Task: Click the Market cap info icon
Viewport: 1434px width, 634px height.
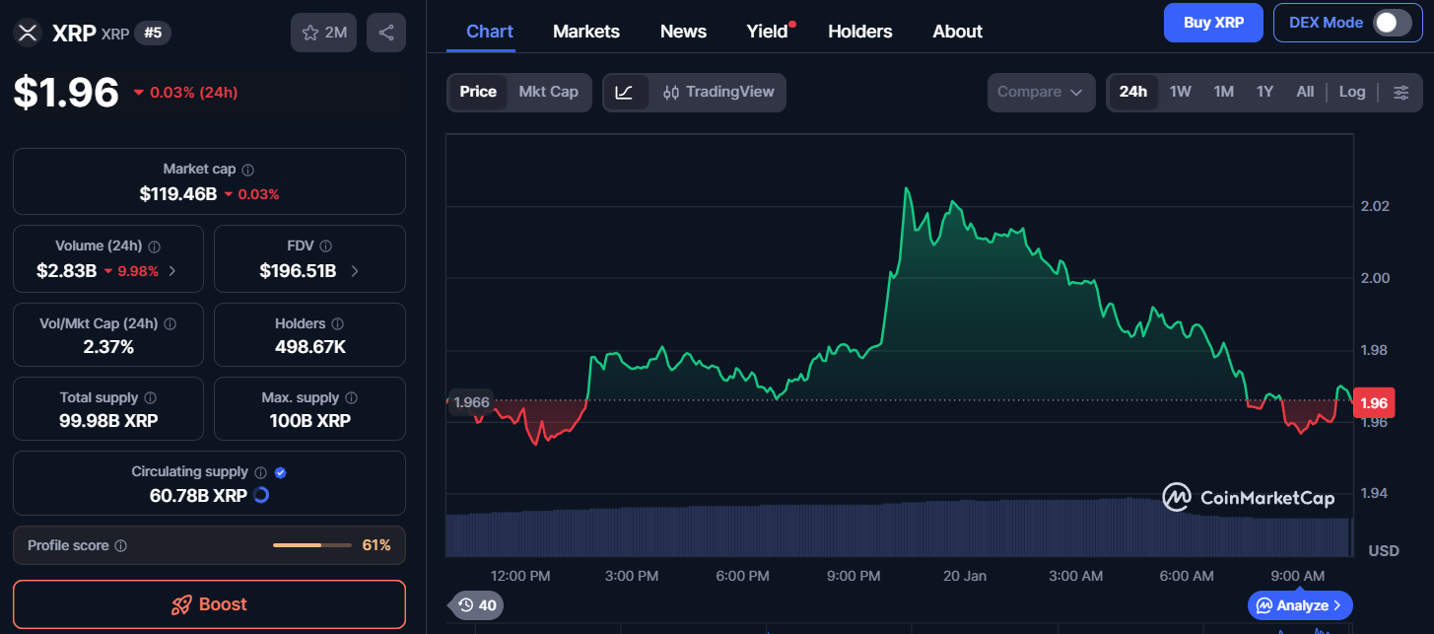Action: coord(248,170)
